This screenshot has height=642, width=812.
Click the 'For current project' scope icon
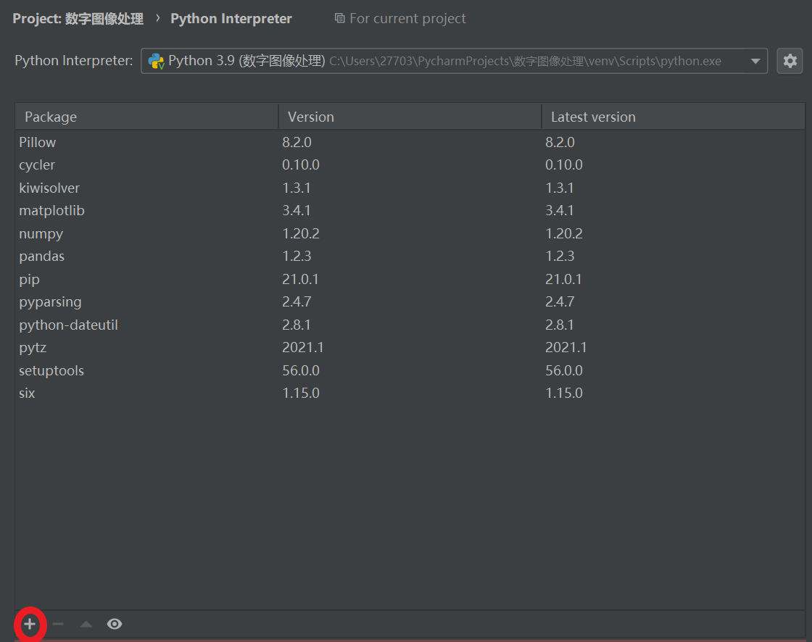tap(339, 18)
